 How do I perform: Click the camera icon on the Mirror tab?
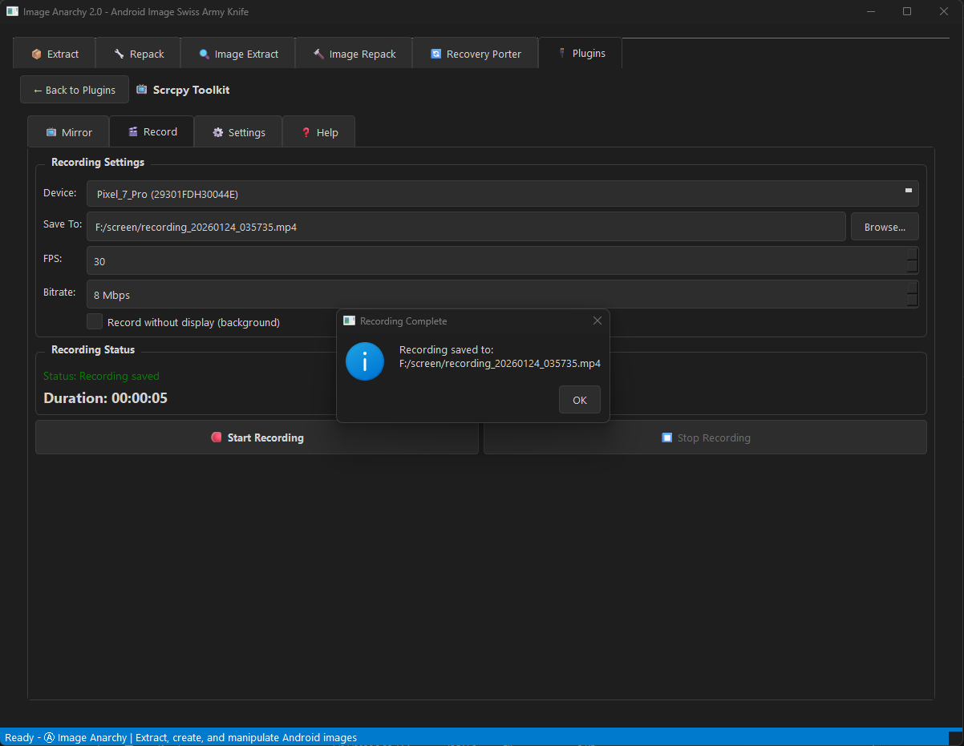point(54,131)
